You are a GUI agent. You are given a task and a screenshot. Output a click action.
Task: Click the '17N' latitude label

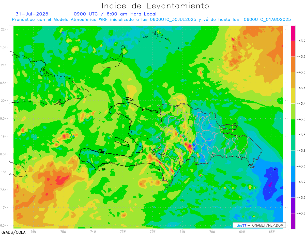(4, 208)
